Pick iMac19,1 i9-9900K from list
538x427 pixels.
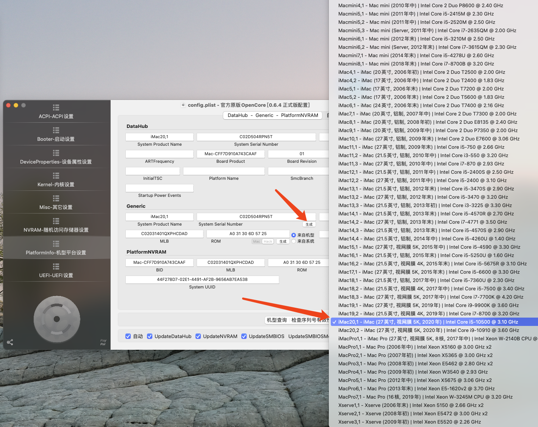coord(433,305)
